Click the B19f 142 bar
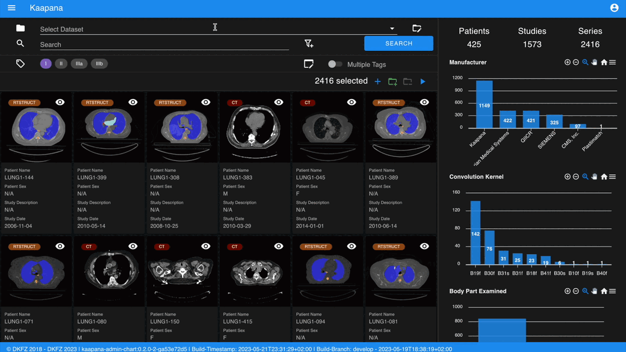The width and height of the screenshot is (626, 352). pyautogui.click(x=475, y=232)
